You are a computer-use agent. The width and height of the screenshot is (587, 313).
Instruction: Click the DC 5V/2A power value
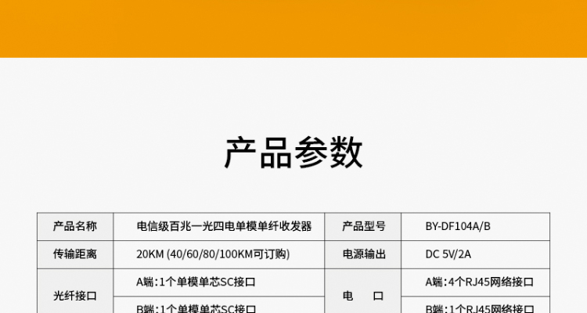[448, 254]
